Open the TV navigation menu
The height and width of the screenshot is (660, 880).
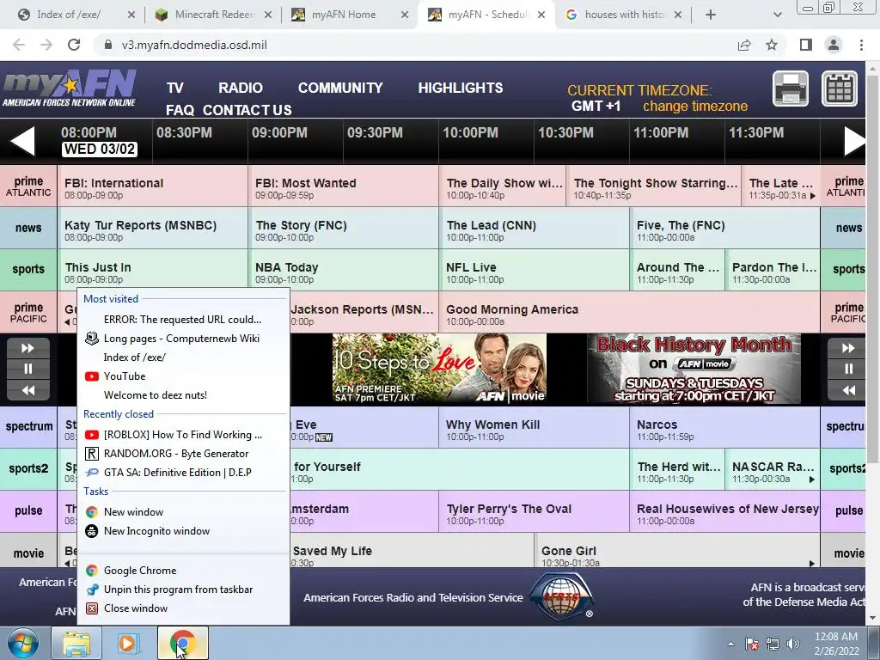[x=174, y=89]
